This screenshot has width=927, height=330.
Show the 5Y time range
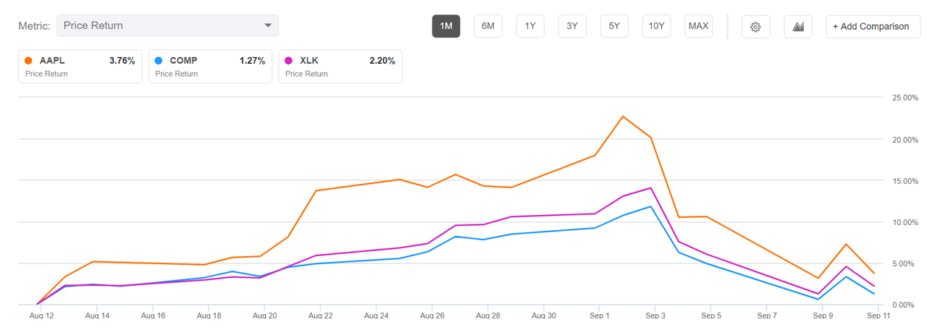(x=614, y=27)
